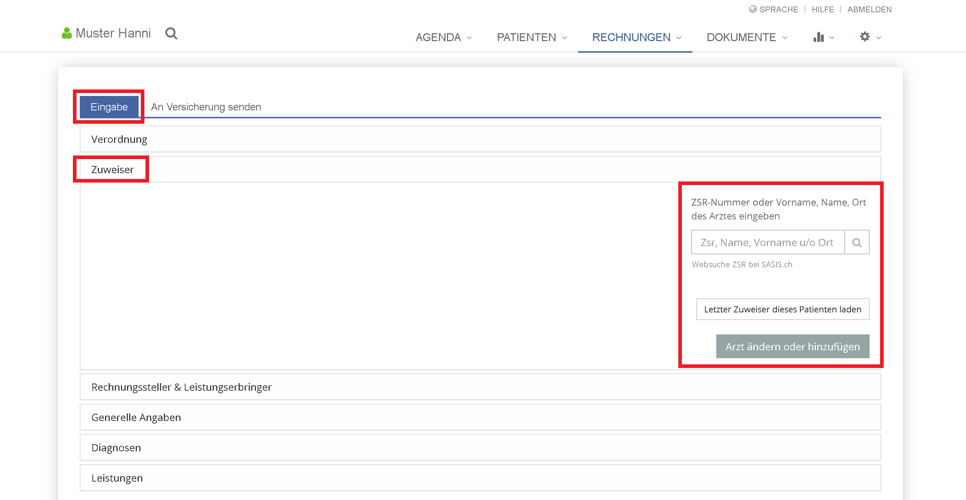This screenshot has height=500, width=966.
Task: Expand the Leistungen section
Action: pyautogui.click(x=480, y=478)
